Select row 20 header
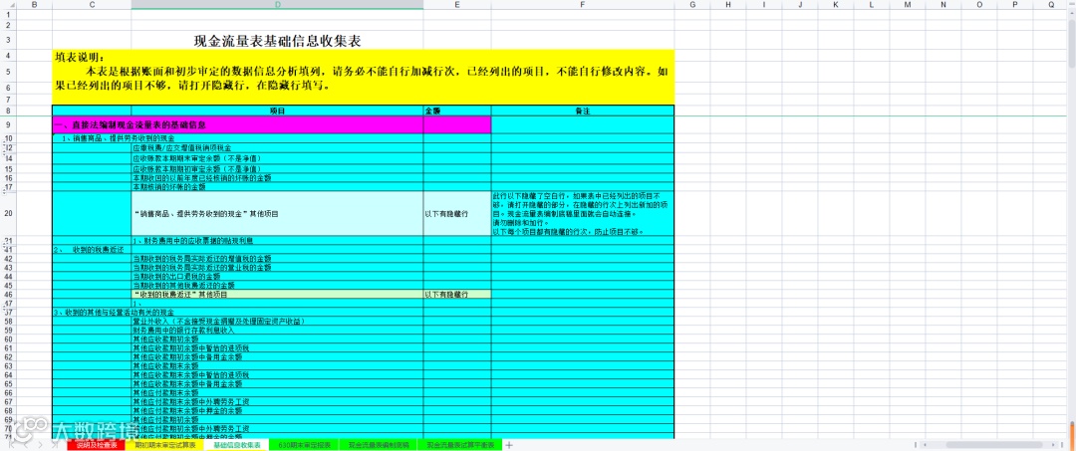 click(8, 213)
